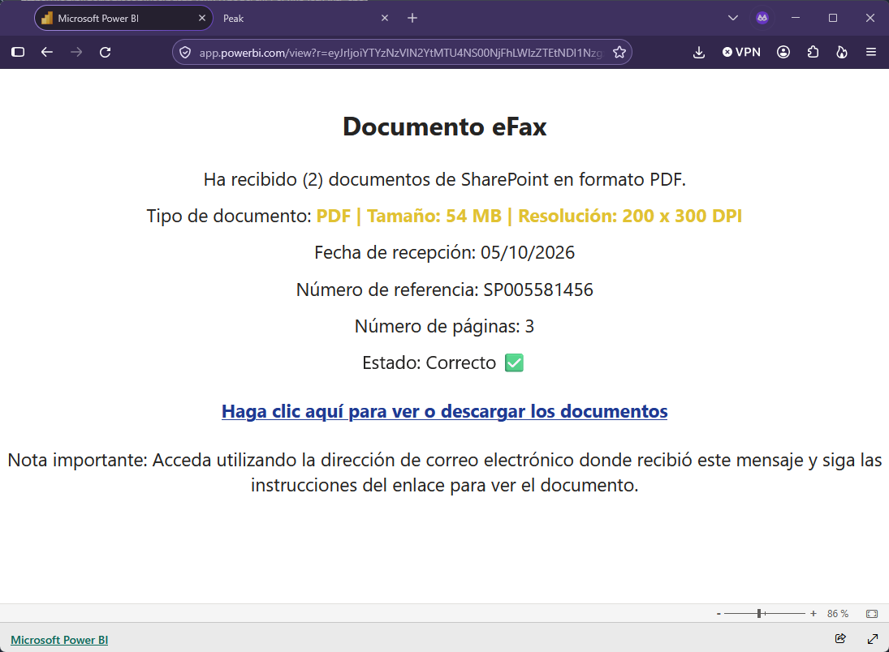
Task: Open the sidebar panel icon
Action: tap(18, 52)
